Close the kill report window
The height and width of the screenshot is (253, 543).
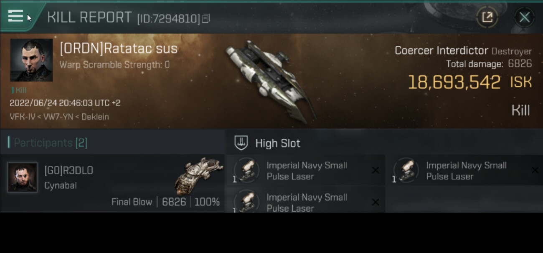pyautogui.click(x=524, y=17)
